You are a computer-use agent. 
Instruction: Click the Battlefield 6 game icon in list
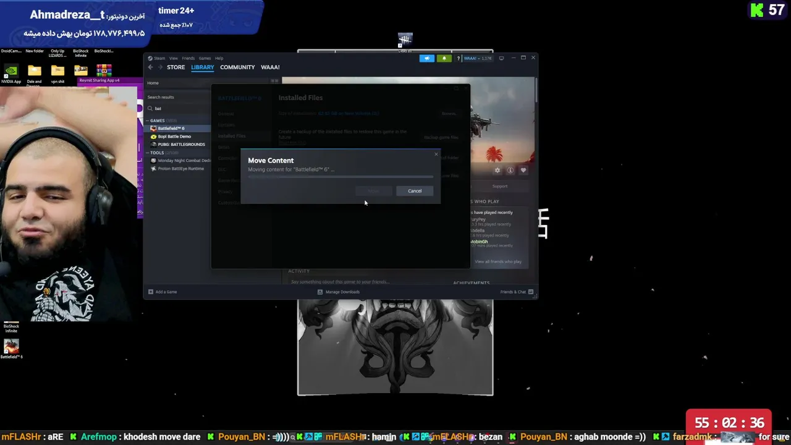tap(153, 129)
